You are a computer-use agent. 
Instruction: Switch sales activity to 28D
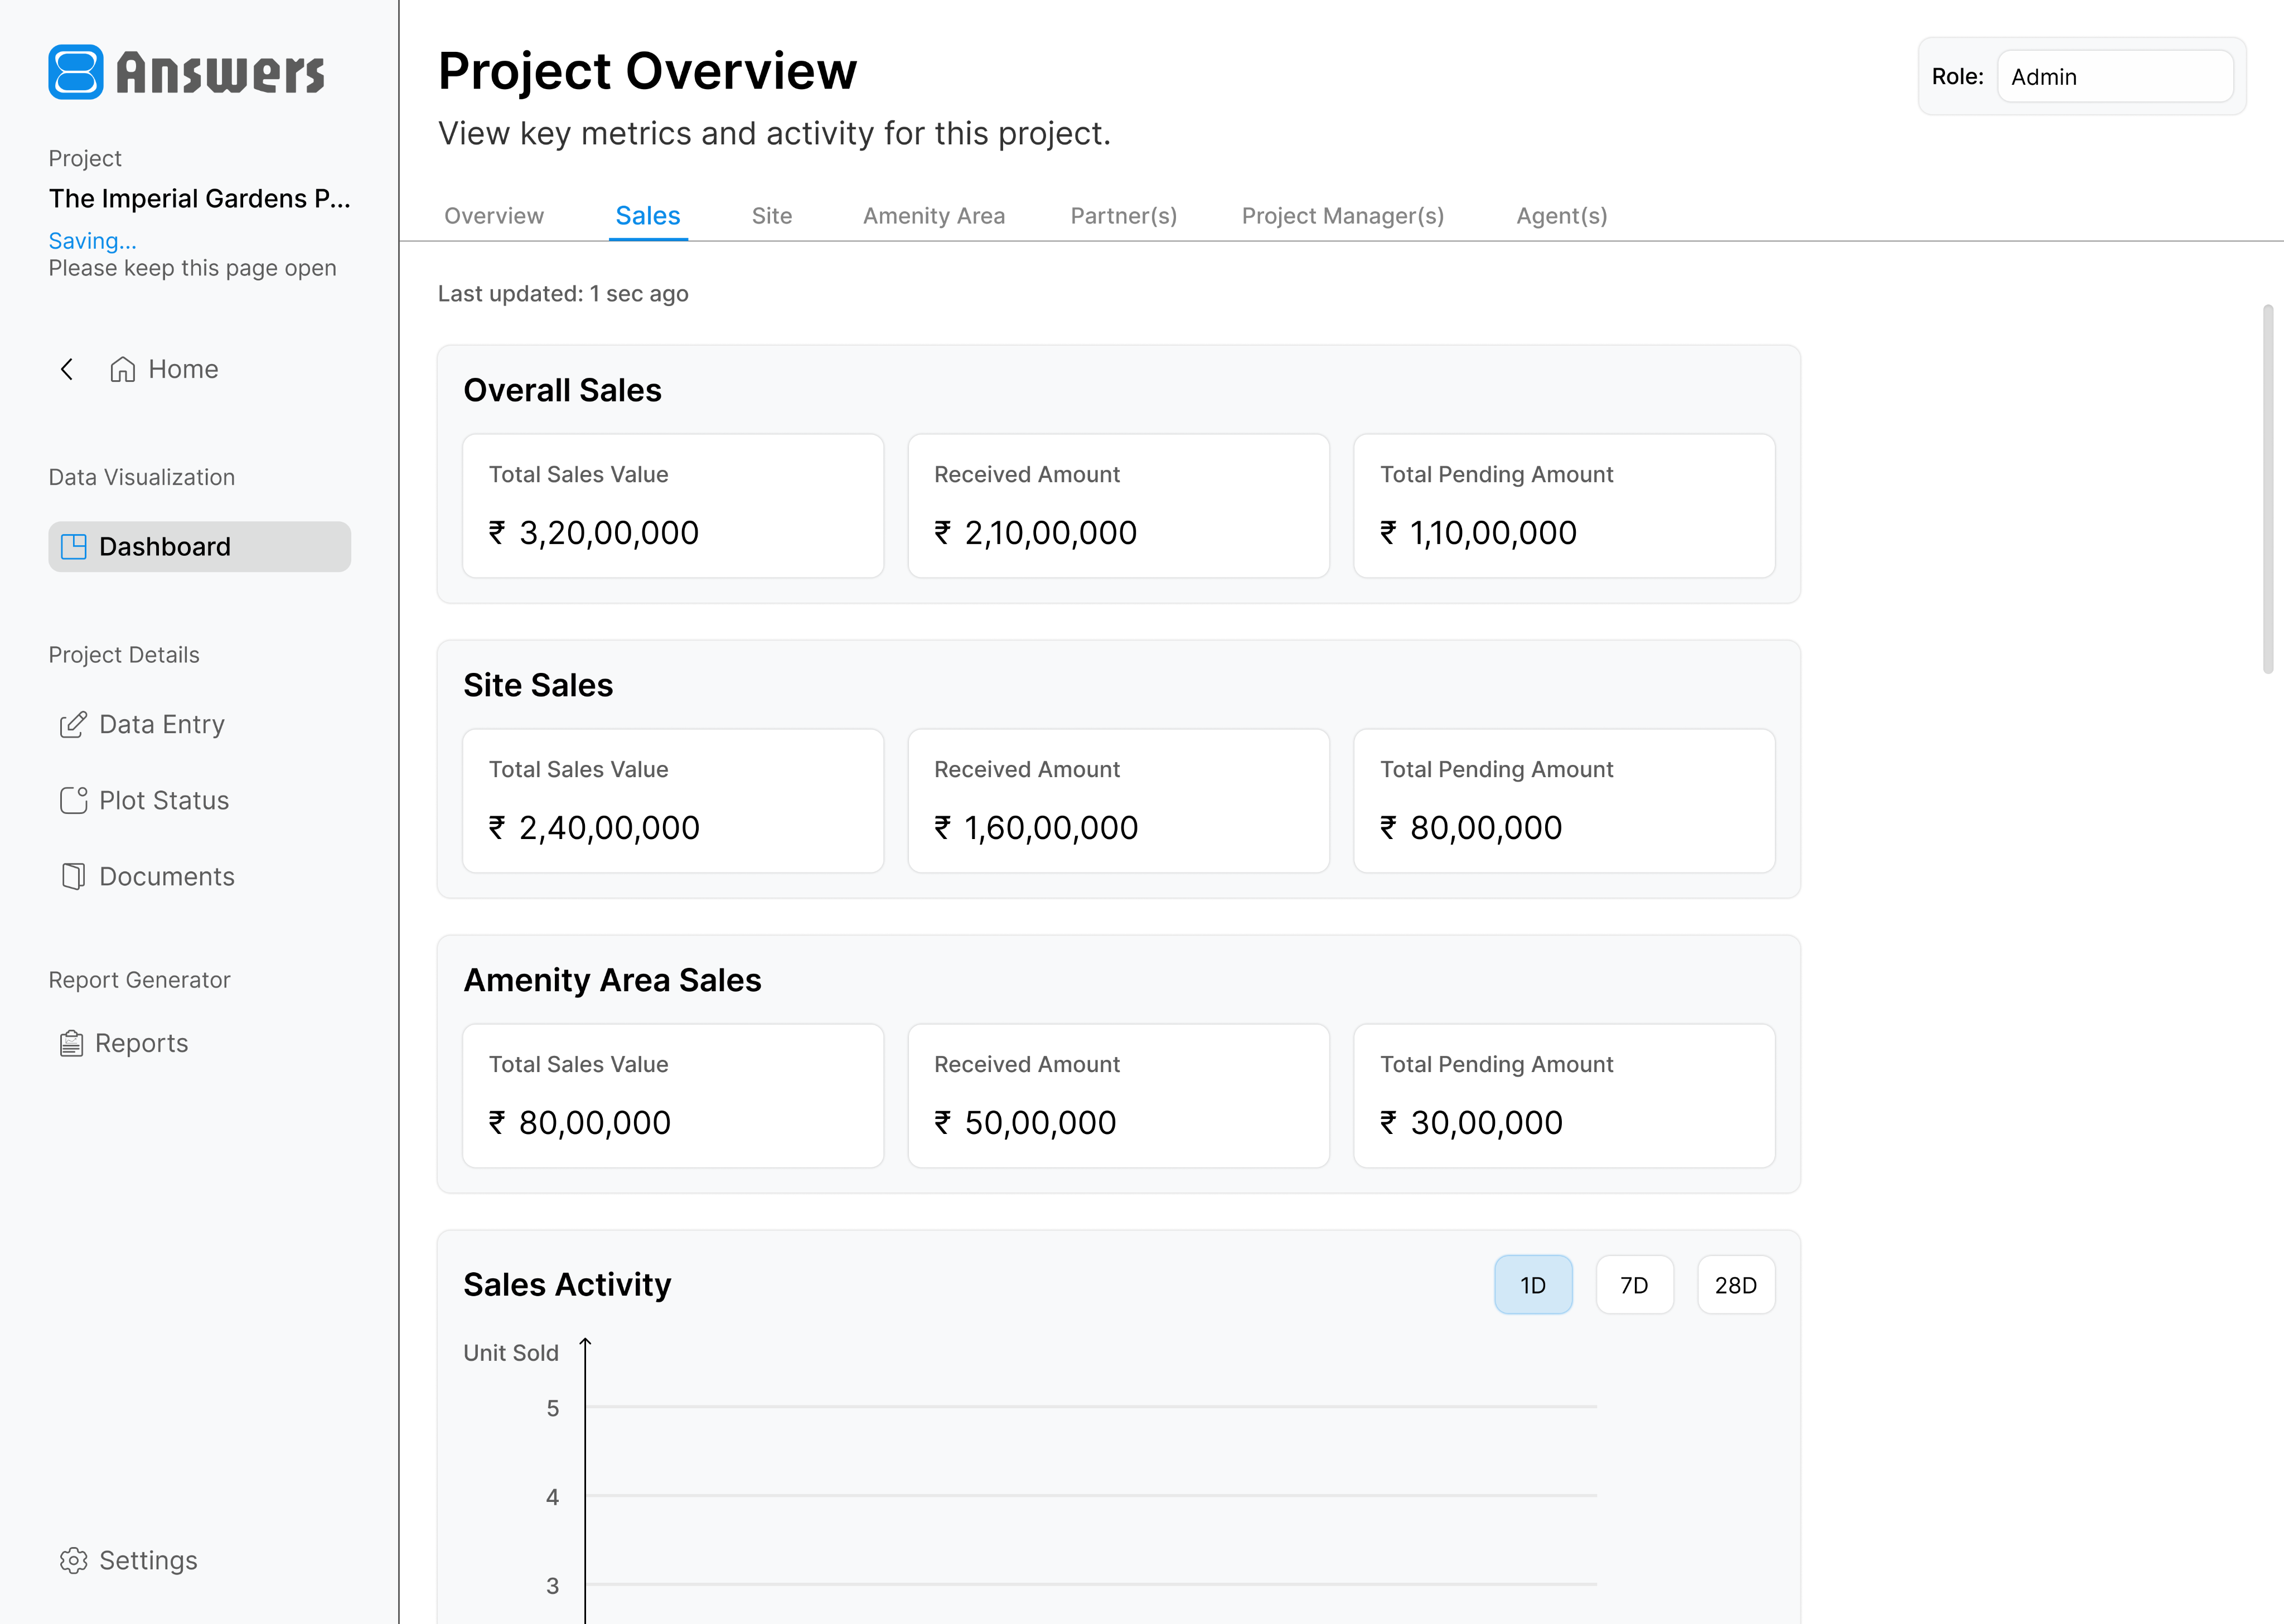(1736, 1284)
